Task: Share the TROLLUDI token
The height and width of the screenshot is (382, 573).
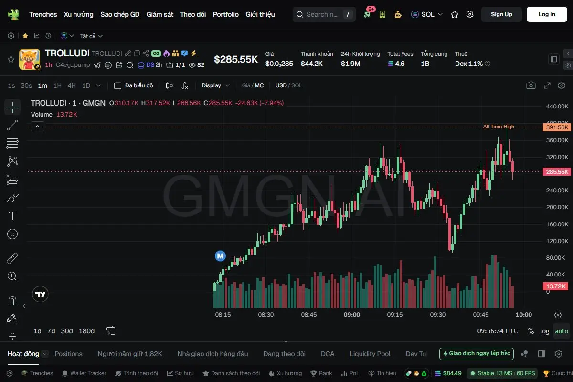Action: click(x=146, y=53)
